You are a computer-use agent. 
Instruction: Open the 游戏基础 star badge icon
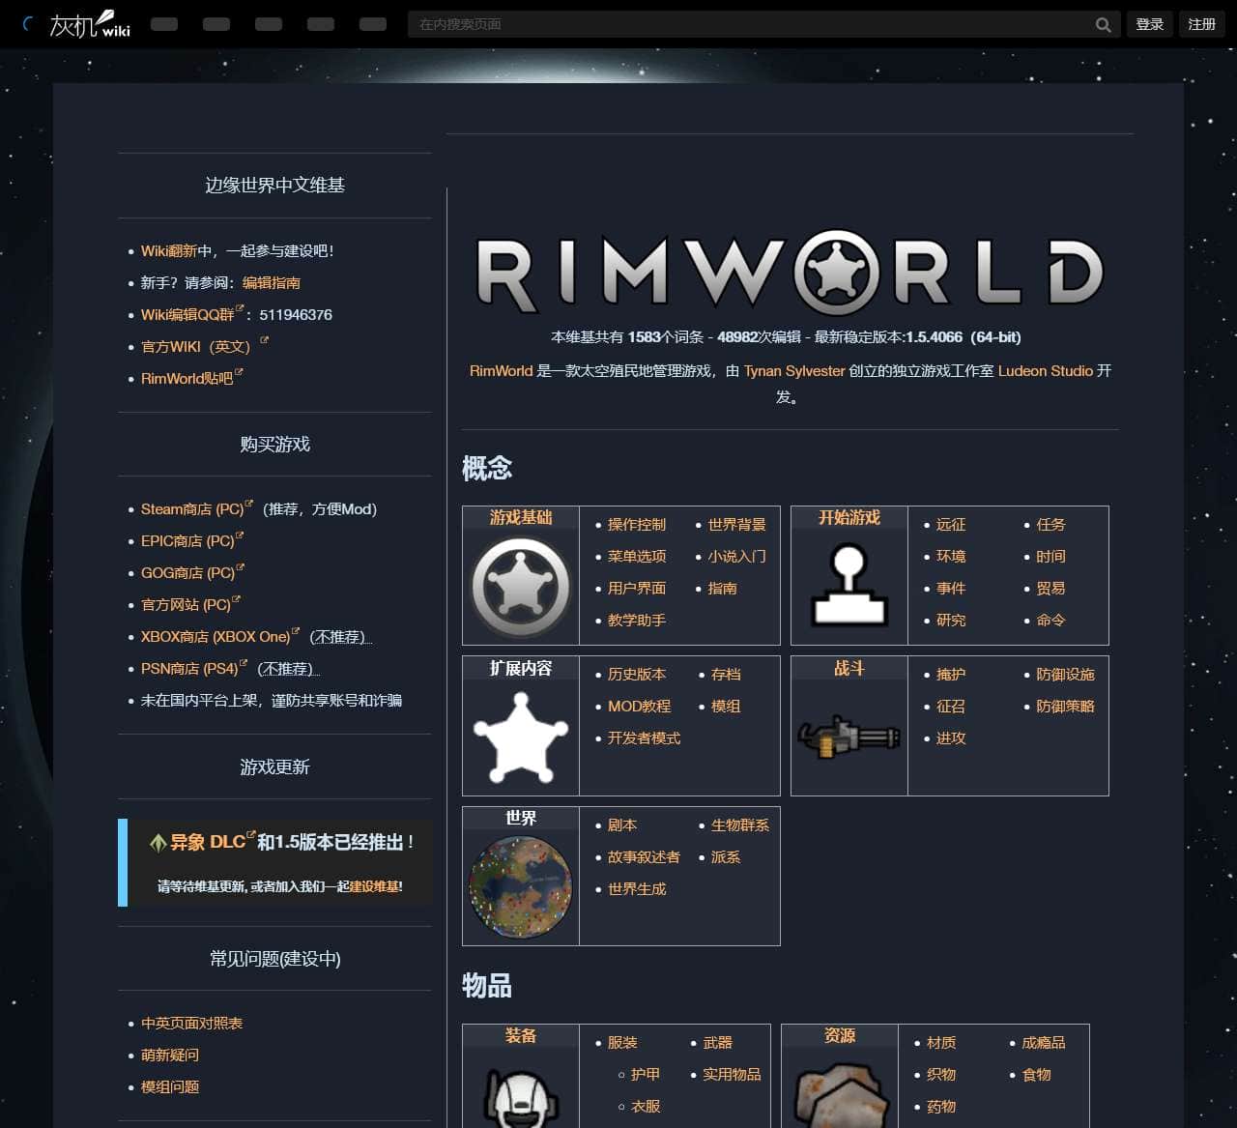coord(520,587)
